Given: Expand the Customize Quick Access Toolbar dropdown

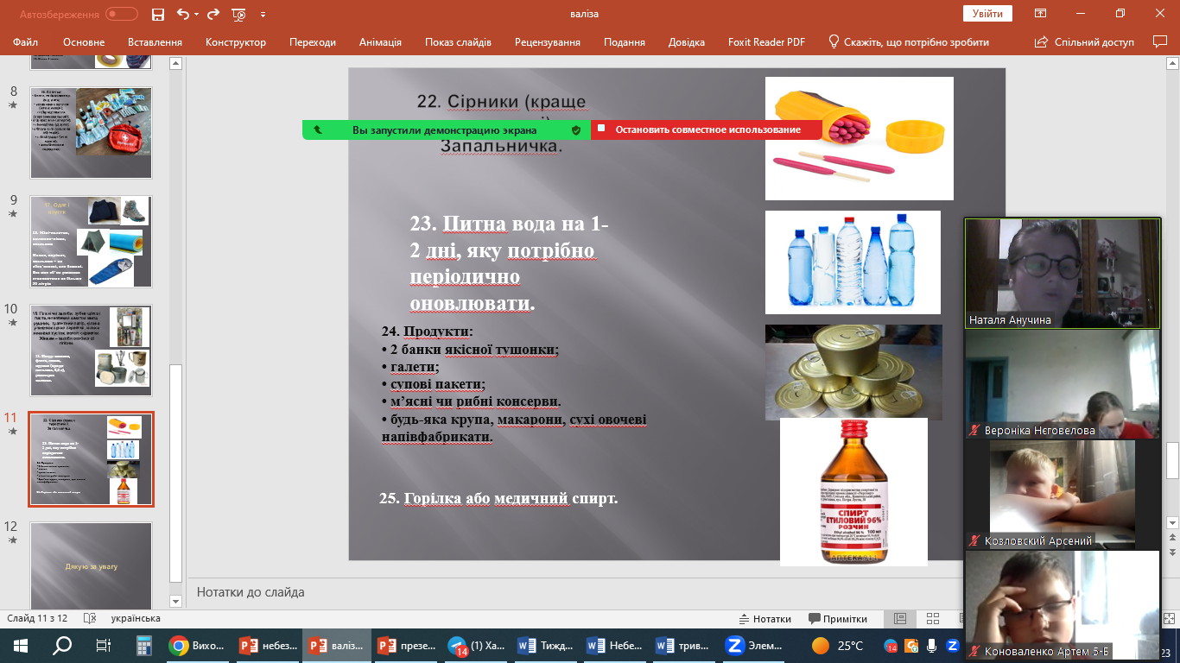Looking at the screenshot, I should 263,15.
